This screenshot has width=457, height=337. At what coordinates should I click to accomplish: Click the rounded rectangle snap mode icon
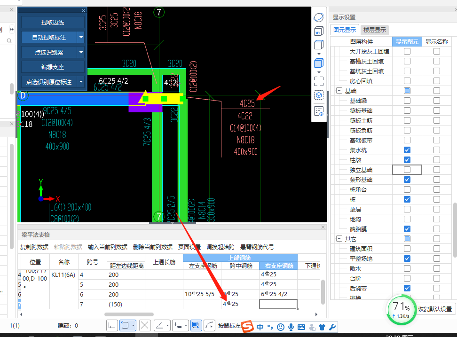coord(125,325)
